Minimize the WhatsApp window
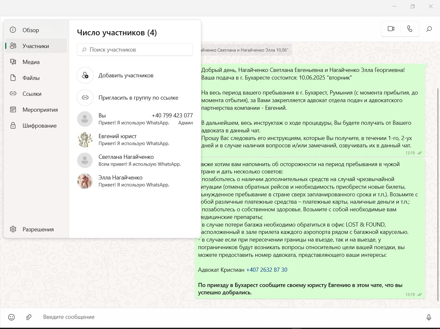Screen dimensions: 440x329 pyautogui.click(x=395, y=6)
